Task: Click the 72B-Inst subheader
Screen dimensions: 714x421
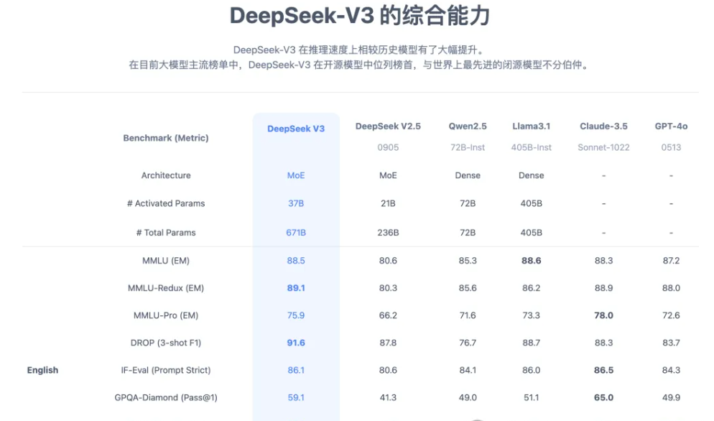Action: click(468, 147)
